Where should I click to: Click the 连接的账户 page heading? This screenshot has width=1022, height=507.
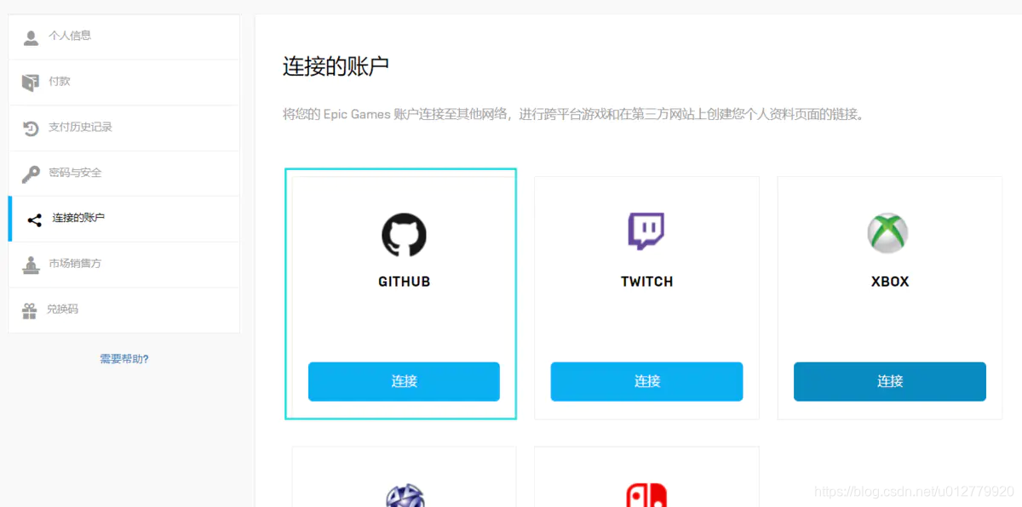click(x=336, y=66)
